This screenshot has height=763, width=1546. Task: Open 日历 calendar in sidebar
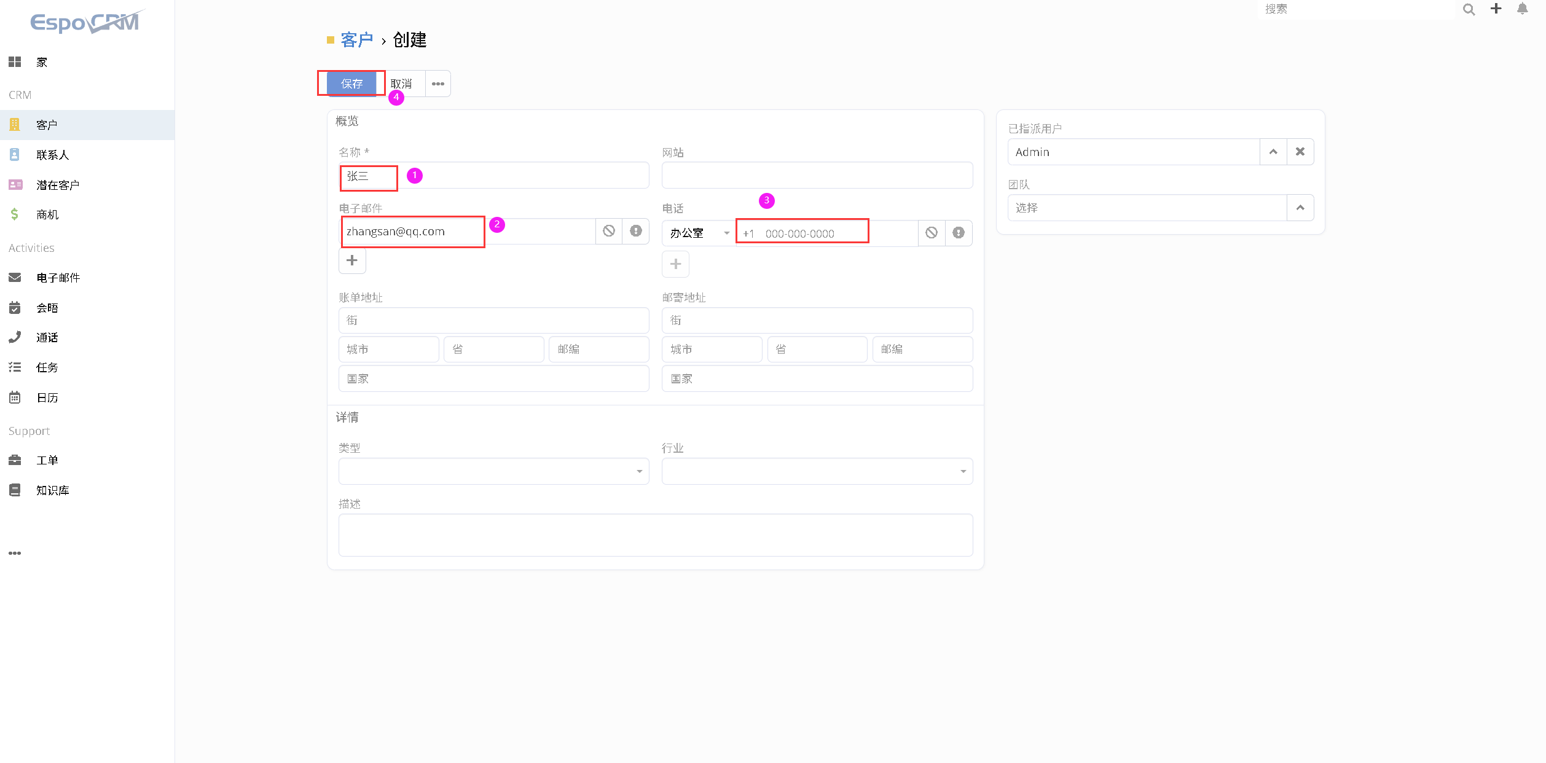tap(47, 397)
